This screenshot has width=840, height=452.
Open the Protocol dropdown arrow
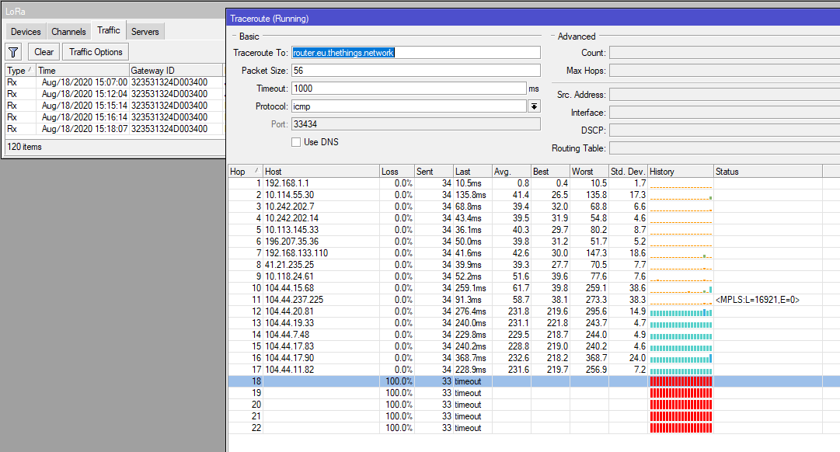coord(534,106)
